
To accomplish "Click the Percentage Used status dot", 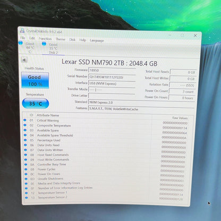I will coord(25,140).
